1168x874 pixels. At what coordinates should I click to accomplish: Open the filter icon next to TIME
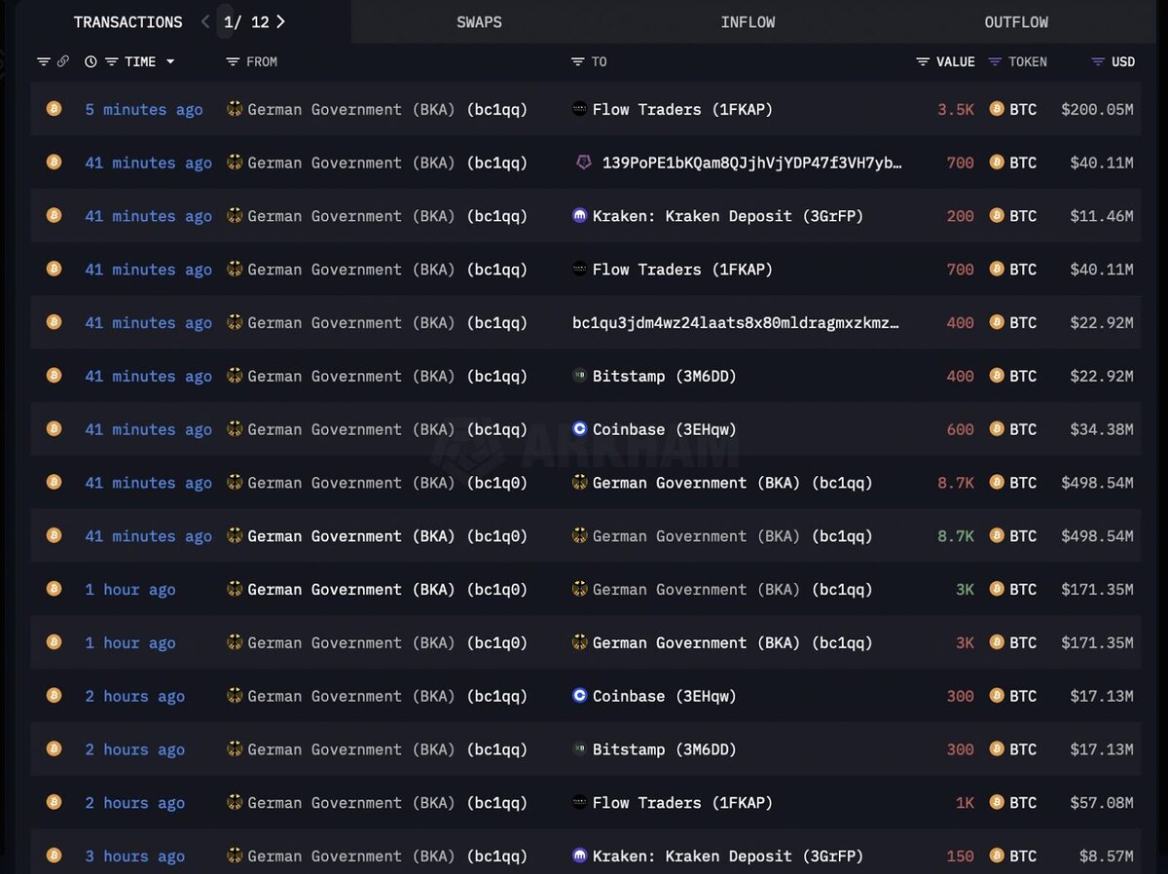(x=112, y=61)
